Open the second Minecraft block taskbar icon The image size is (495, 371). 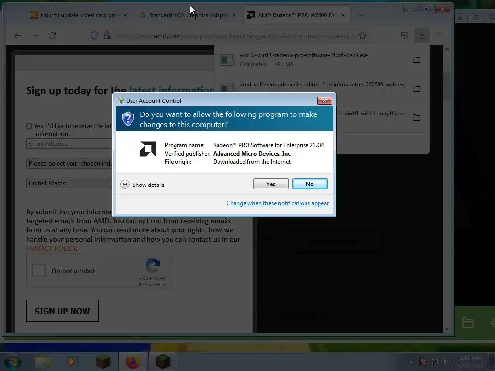(162, 361)
